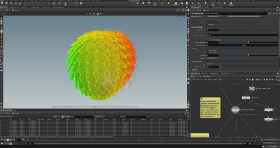Enable the Mirror Scale checkbox

click(x=208, y=50)
